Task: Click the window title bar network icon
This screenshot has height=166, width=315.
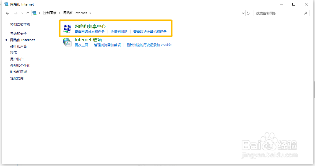Action: click(x=6, y=4)
